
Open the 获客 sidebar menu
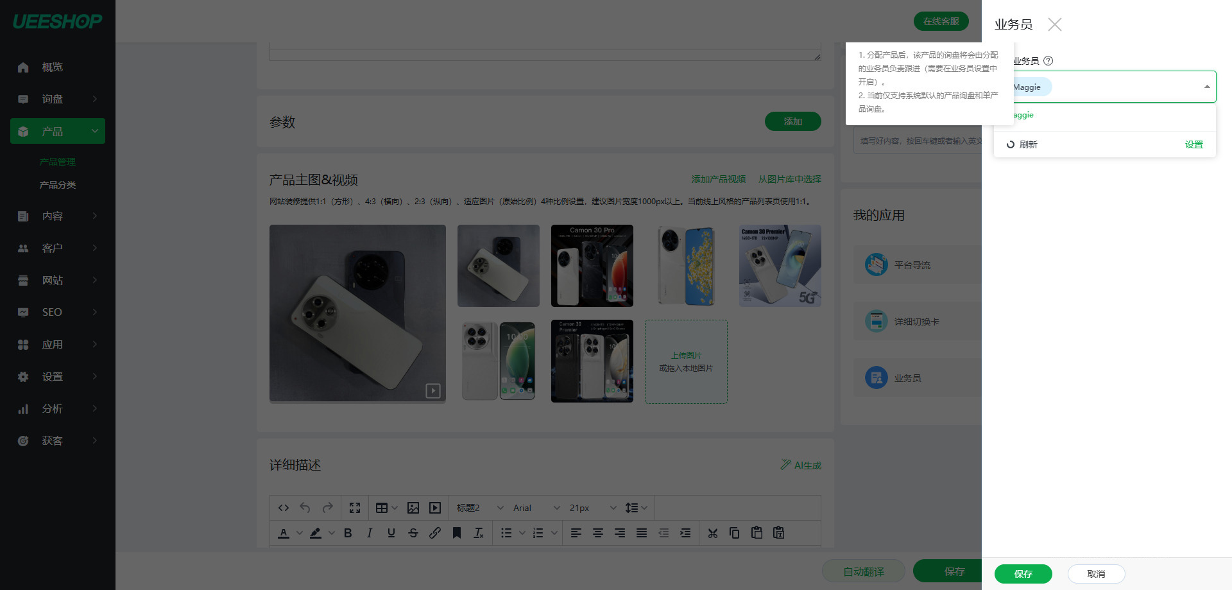(x=58, y=441)
